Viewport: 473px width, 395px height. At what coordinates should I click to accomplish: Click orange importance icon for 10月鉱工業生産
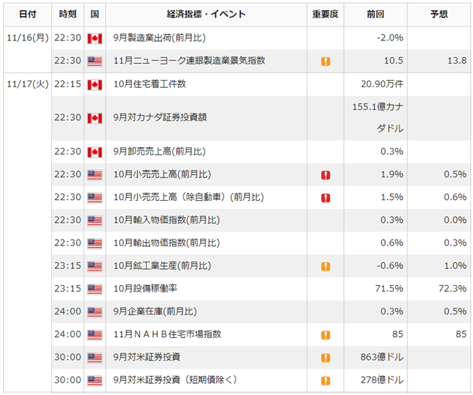point(326,267)
